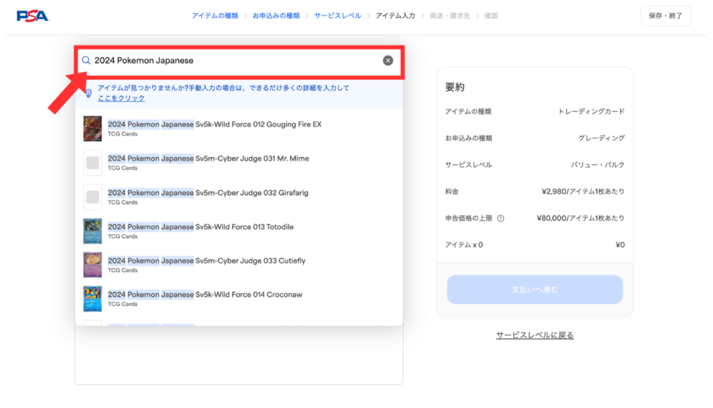This screenshot has height=408, width=713.
Task: Click the ¥2,980/アイテム1枚あたり fee value
Action: coord(583,192)
